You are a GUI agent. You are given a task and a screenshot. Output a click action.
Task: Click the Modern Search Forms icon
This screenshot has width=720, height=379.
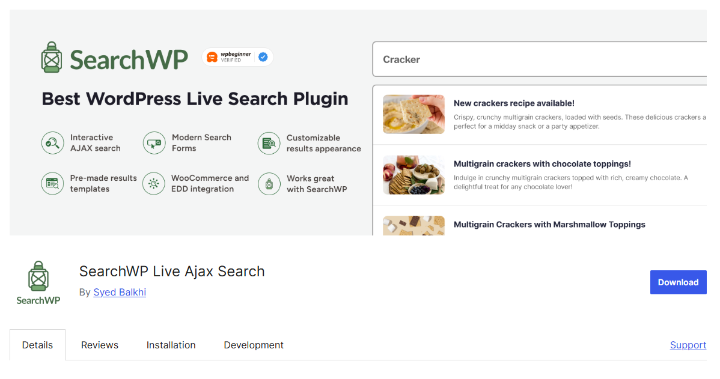point(154,143)
